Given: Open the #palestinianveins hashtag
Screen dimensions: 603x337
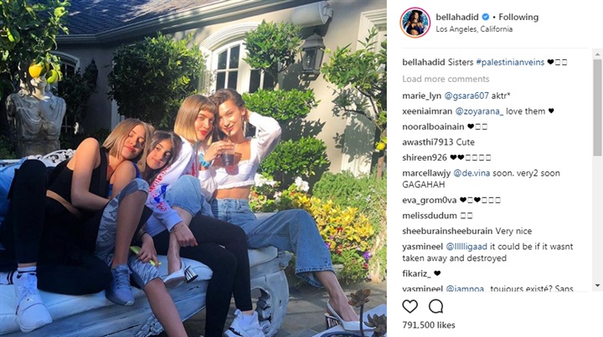Looking at the screenshot, I should [510, 62].
